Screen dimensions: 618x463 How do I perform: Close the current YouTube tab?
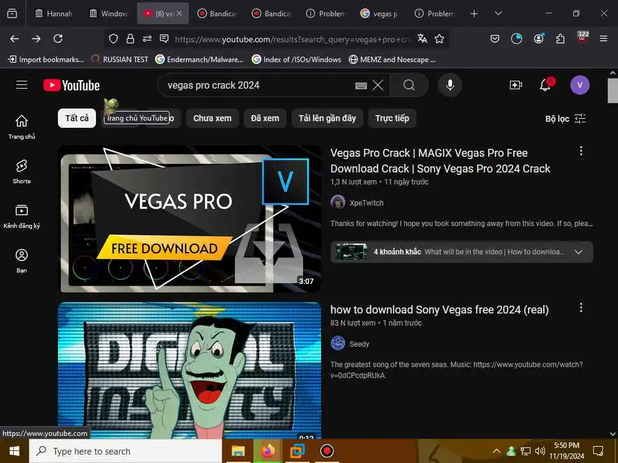click(179, 13)
